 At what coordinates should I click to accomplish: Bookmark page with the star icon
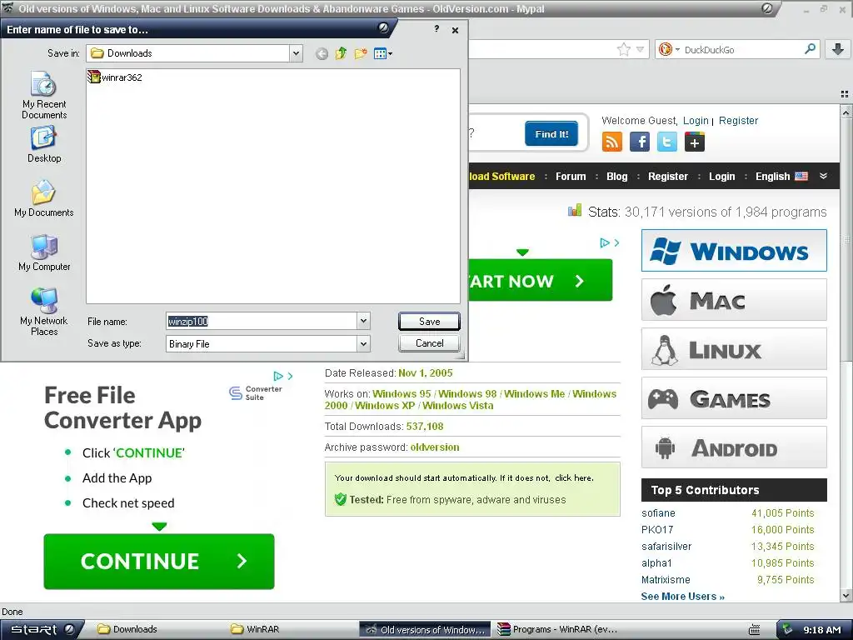[623, 49]
